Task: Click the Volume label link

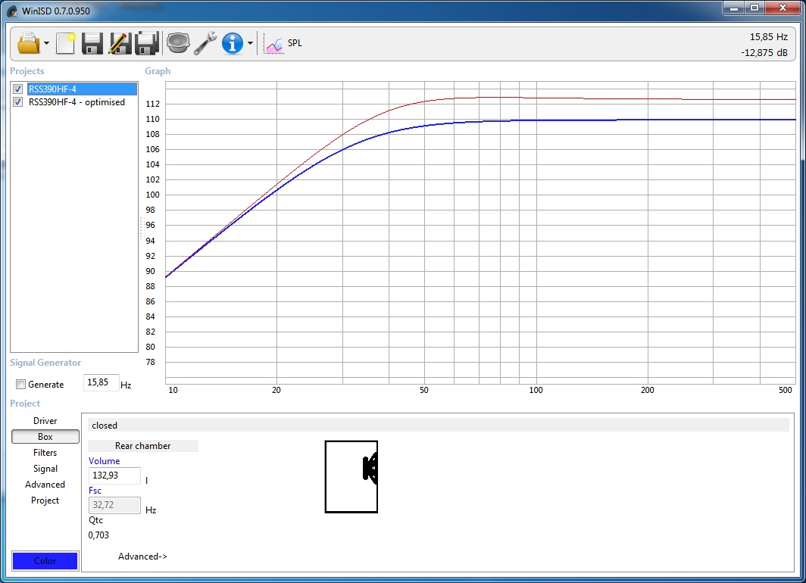Action: 105,461
